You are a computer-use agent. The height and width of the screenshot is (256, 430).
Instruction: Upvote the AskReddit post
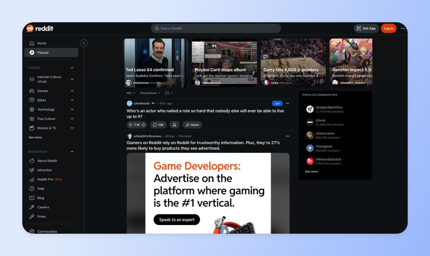(130, 125)
